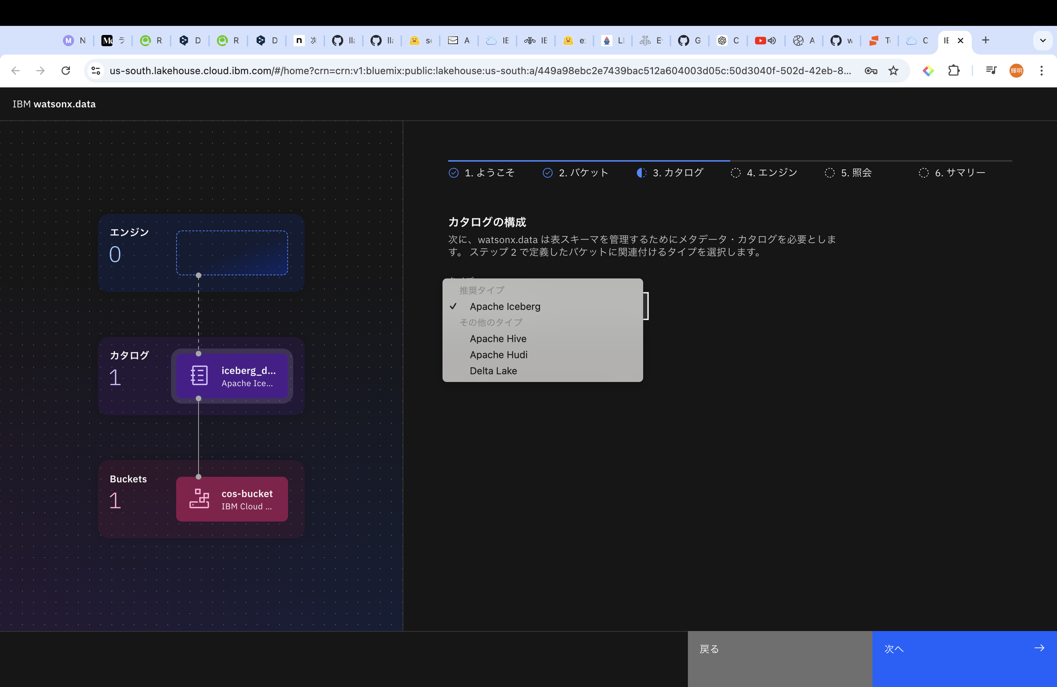Switch to the Medium tab

click(113, 41)
